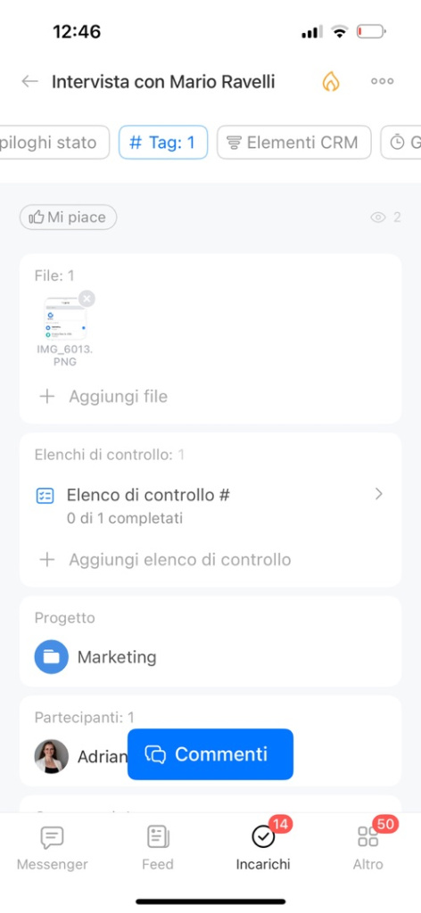Remove IMG_6013.PNG with its x icon
Screen dimensions: 421x913
click(x=87, y=300)
